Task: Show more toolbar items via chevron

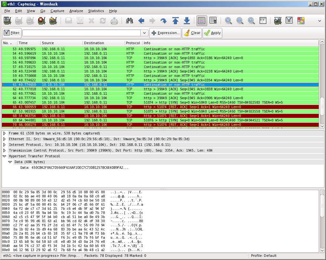Action: point(320,21)
